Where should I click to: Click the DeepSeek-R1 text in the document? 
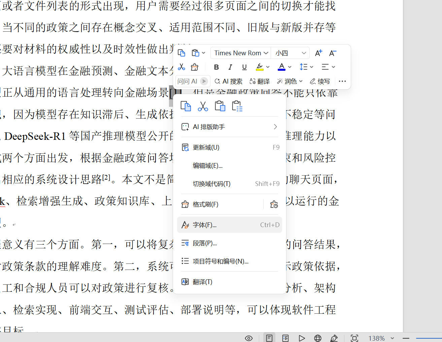tap(35, 136)
